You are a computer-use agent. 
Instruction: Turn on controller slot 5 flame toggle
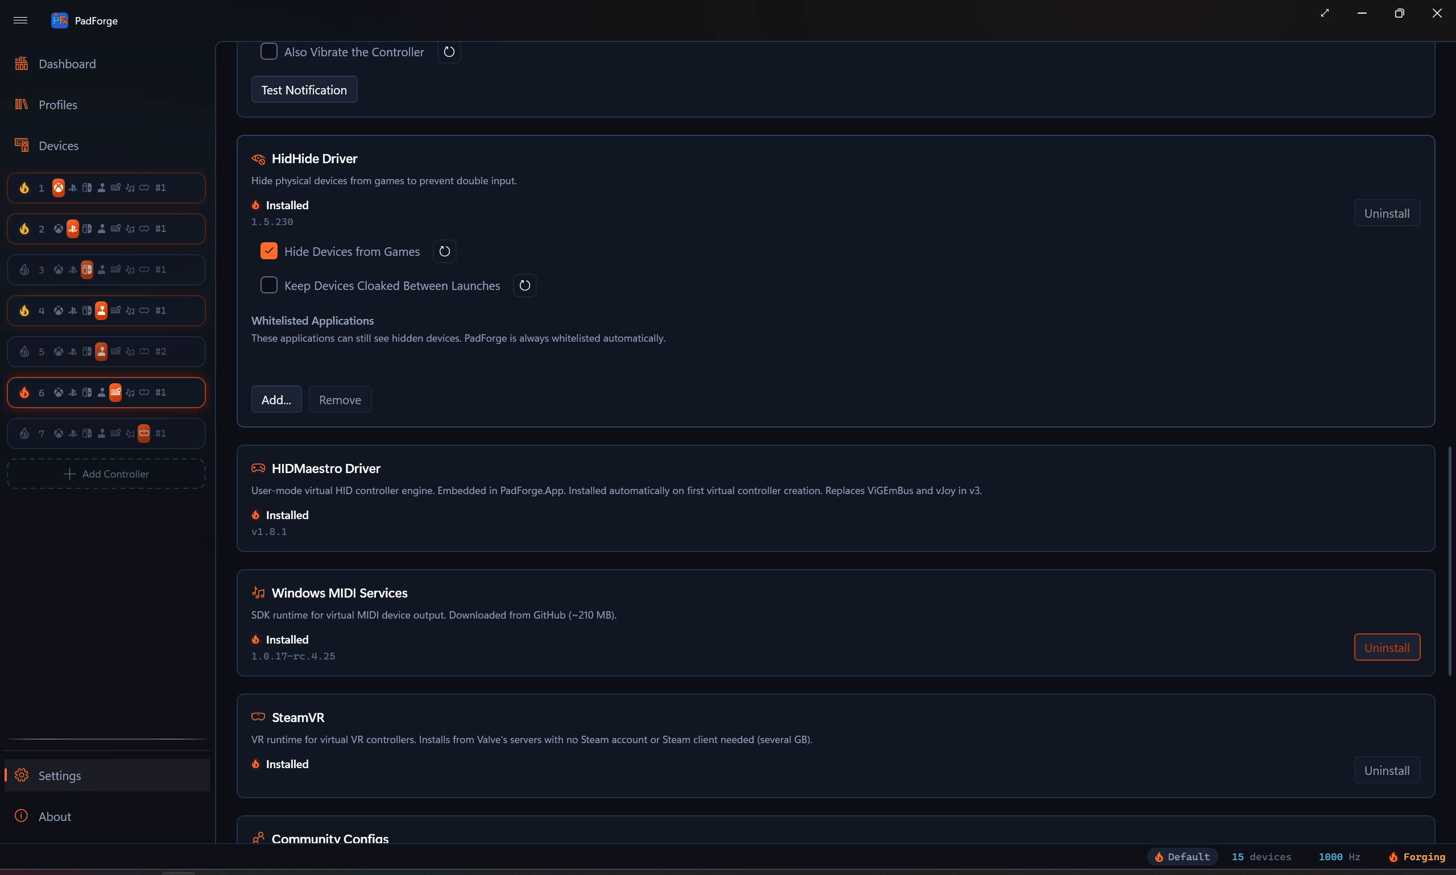(24, 351)
